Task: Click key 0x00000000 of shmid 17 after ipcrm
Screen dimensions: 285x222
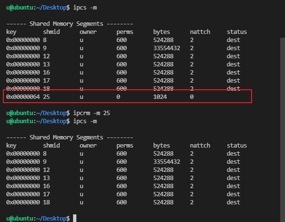Action: pos(23,194)
